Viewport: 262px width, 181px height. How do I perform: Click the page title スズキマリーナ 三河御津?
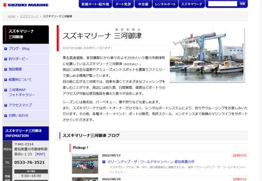[x=102, y=36]
